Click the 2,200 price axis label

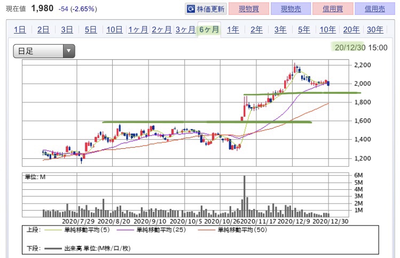click(363, 65)
